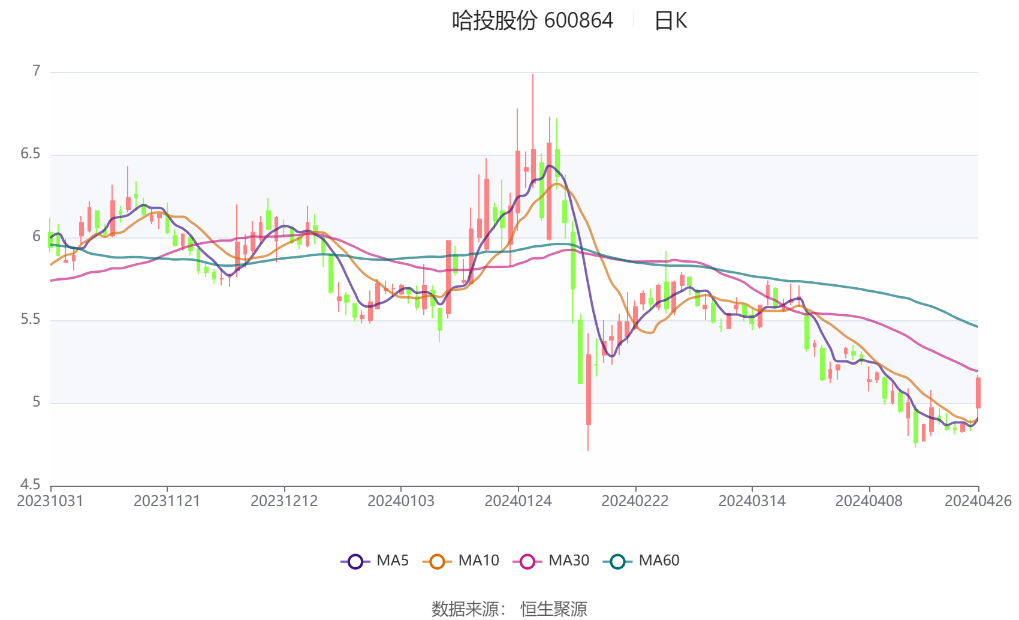The image size is (1019, 620).
Task: Click the x-axis date label 20240222
Action: tap(635, 501)
